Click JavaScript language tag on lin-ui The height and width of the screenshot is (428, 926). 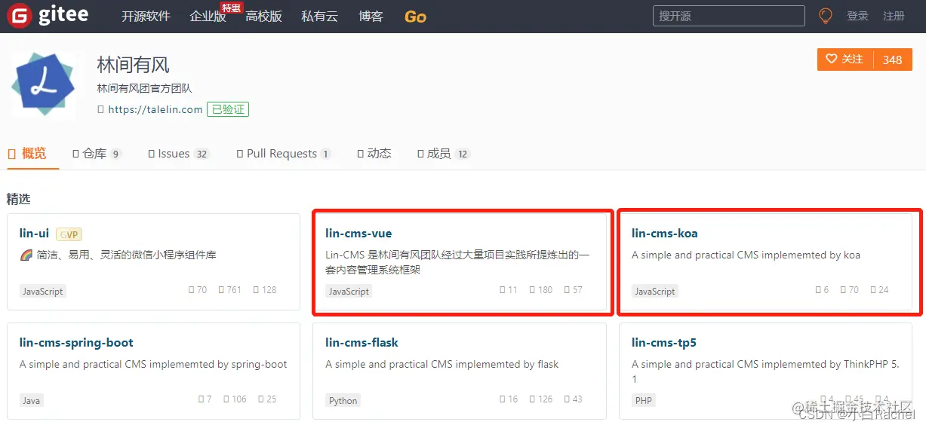click(42, 291)
